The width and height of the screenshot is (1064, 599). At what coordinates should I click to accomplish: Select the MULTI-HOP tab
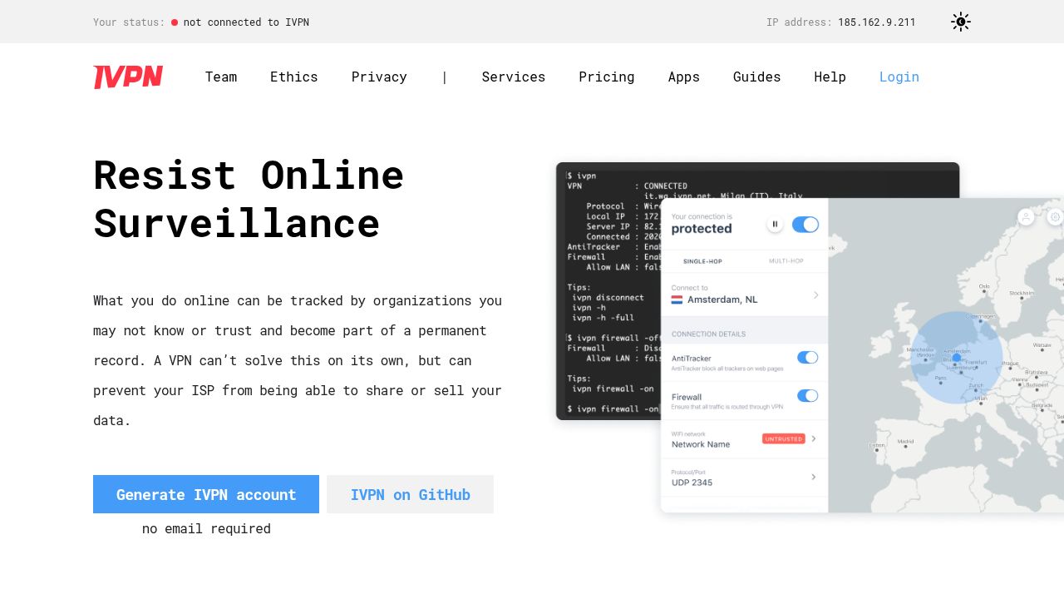(x=786, y=261)
